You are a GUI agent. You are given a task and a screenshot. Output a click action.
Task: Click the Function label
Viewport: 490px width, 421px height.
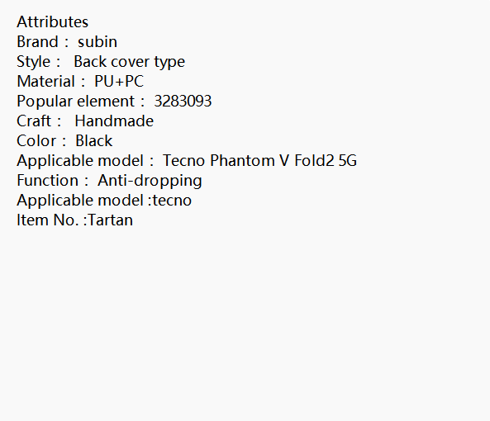[47, 181]
